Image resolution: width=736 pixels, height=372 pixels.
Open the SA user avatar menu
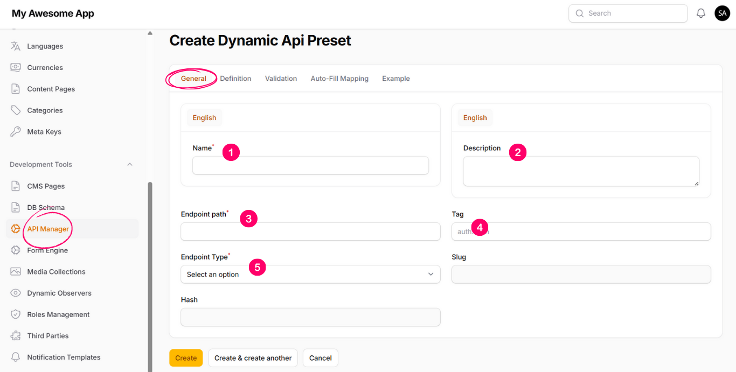pos(722,13)
